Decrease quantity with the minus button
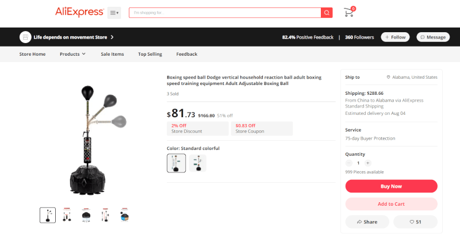This screenshot has height=235, width=460. (x=348, y=163)
